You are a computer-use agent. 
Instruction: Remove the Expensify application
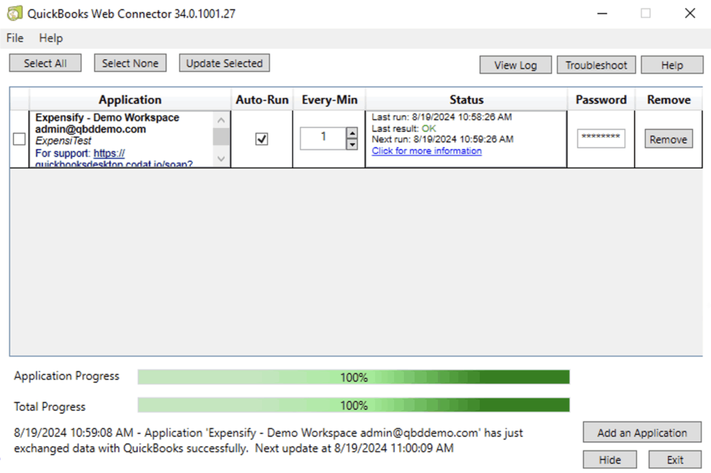click(668, 139)
